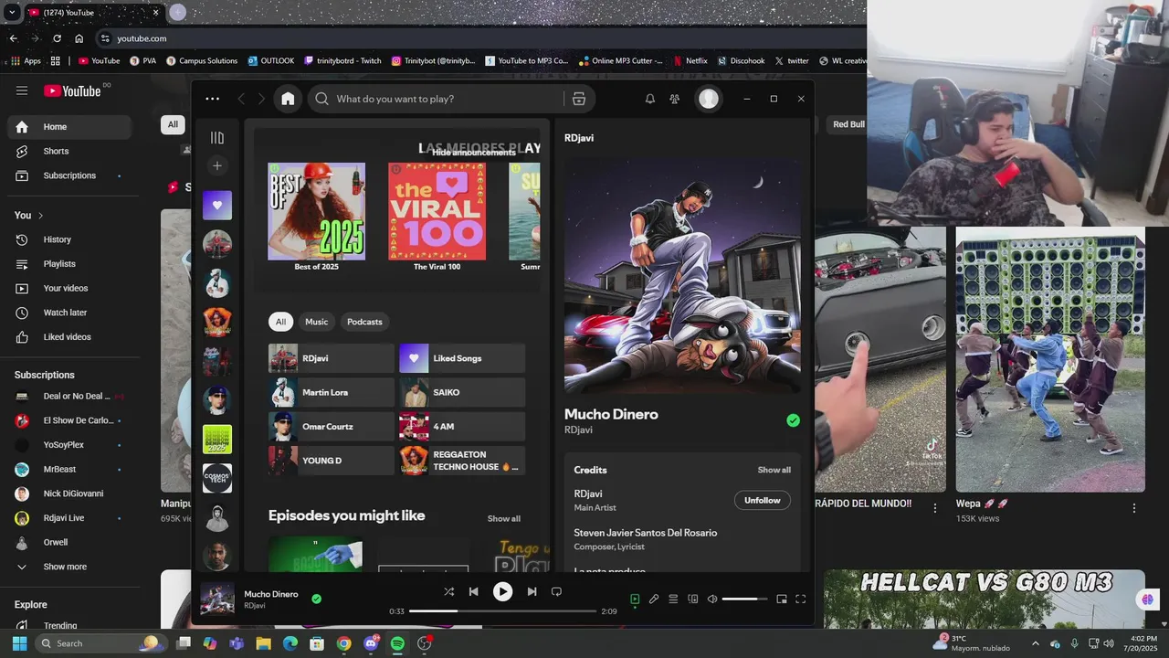Screen dimensions: 1169x658
Task: Open Discord from the taskbar
Action: (x=371, y=643)
